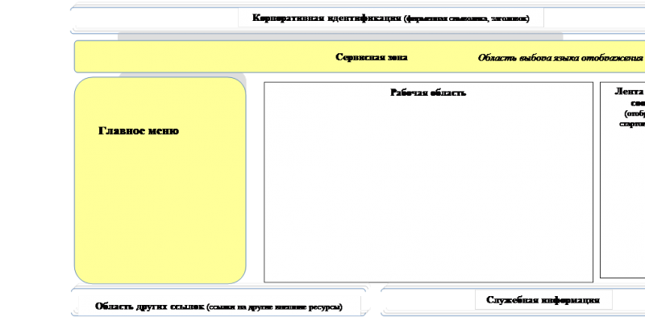The height and width of the screenshot is (317, 645).
Task: Follow ссылки на другие внешние ресурсы text
Action: [274, 307]
